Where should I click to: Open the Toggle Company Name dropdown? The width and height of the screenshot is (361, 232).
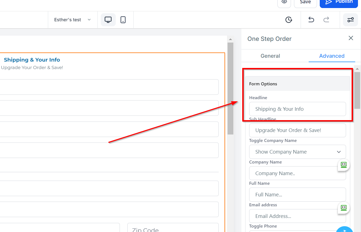[x=298, y=152]
